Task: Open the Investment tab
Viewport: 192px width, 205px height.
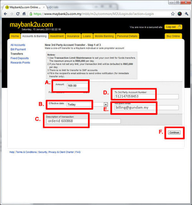Action: point(57,36)
